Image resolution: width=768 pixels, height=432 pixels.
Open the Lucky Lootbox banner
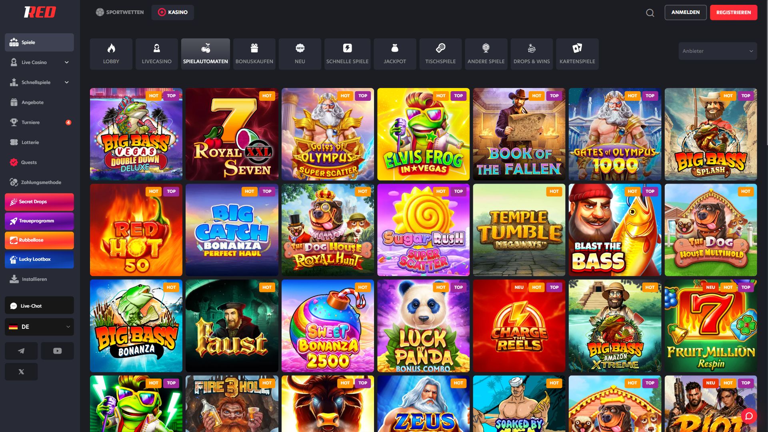click(x=39, y=259)
